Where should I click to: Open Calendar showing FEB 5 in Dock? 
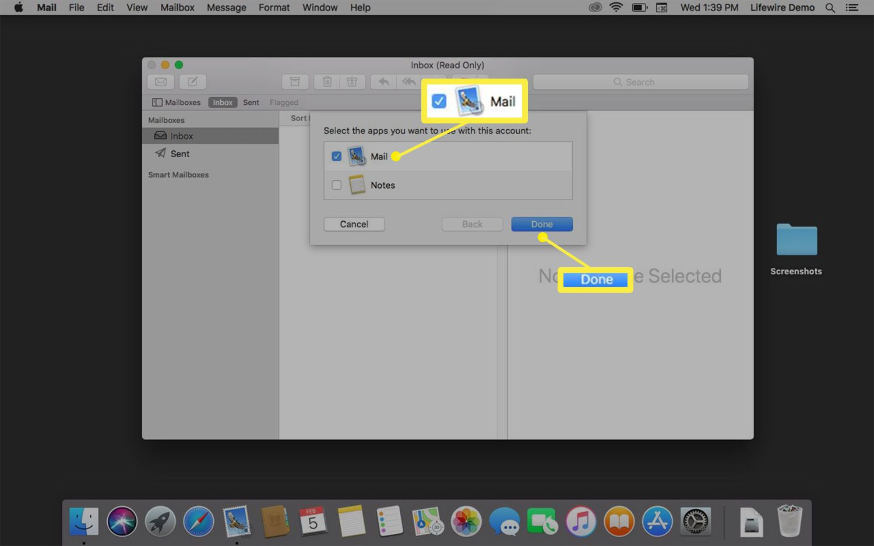pos(313,522)
